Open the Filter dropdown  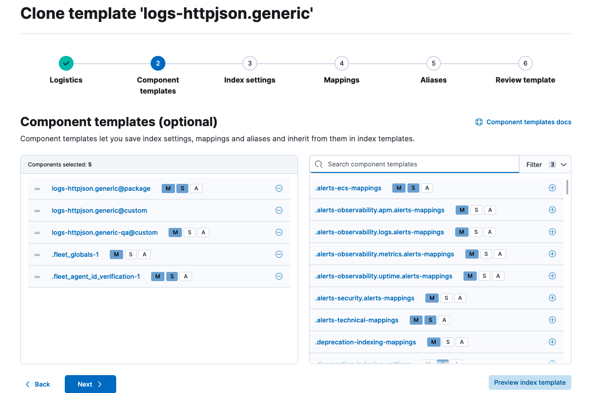[545, 164]
